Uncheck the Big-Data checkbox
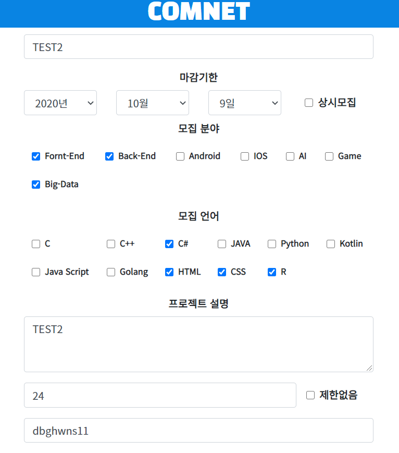The image size is (399, 453). 36,185
